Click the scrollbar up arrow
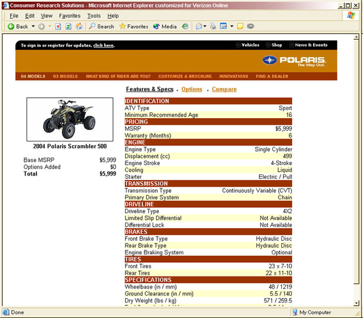The height and width of the screenshot is (318, 363). click(356, 37)
